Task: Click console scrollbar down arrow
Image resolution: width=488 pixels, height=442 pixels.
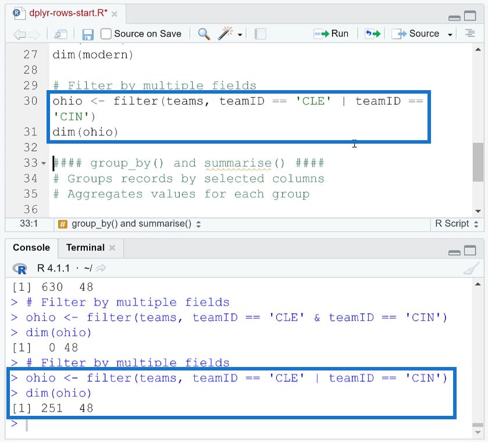Action: 478,433
